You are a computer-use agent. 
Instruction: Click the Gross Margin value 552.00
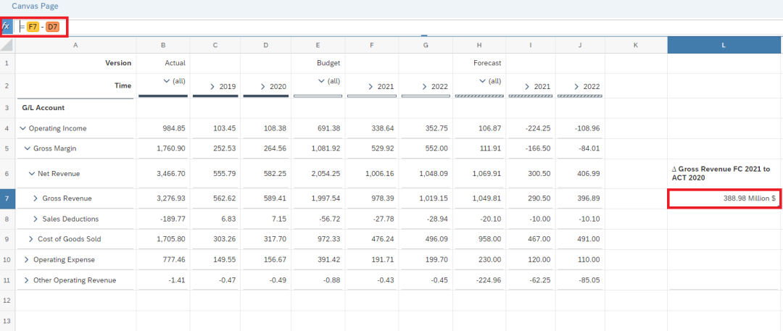pyautogui.click(x=437, y=148)
